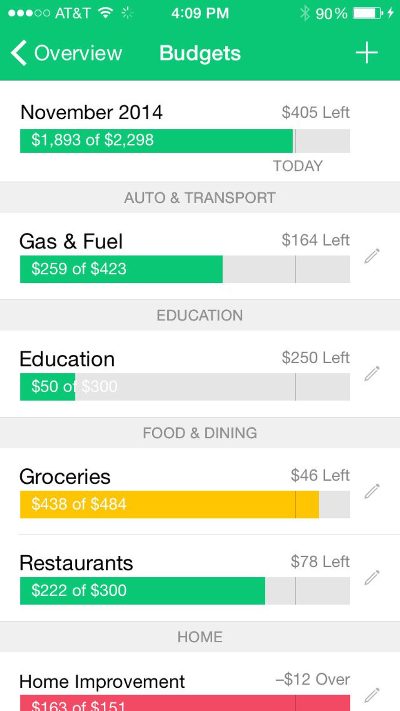Edit the Groceries budget pencil icon
This screenshot has width=400, height=711.
tap(372, 491)
